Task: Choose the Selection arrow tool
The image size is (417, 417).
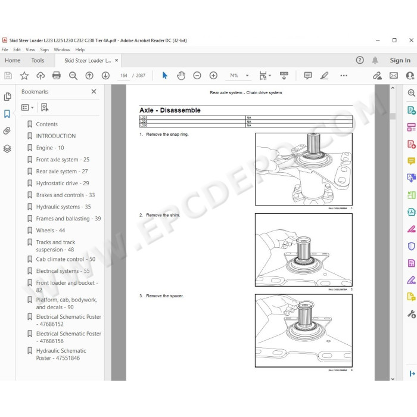Action: pos(165,76)
